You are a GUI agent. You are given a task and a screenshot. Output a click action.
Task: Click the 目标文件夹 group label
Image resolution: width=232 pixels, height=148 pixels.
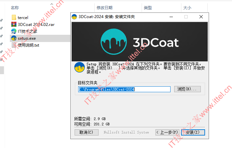coord(88,83)
